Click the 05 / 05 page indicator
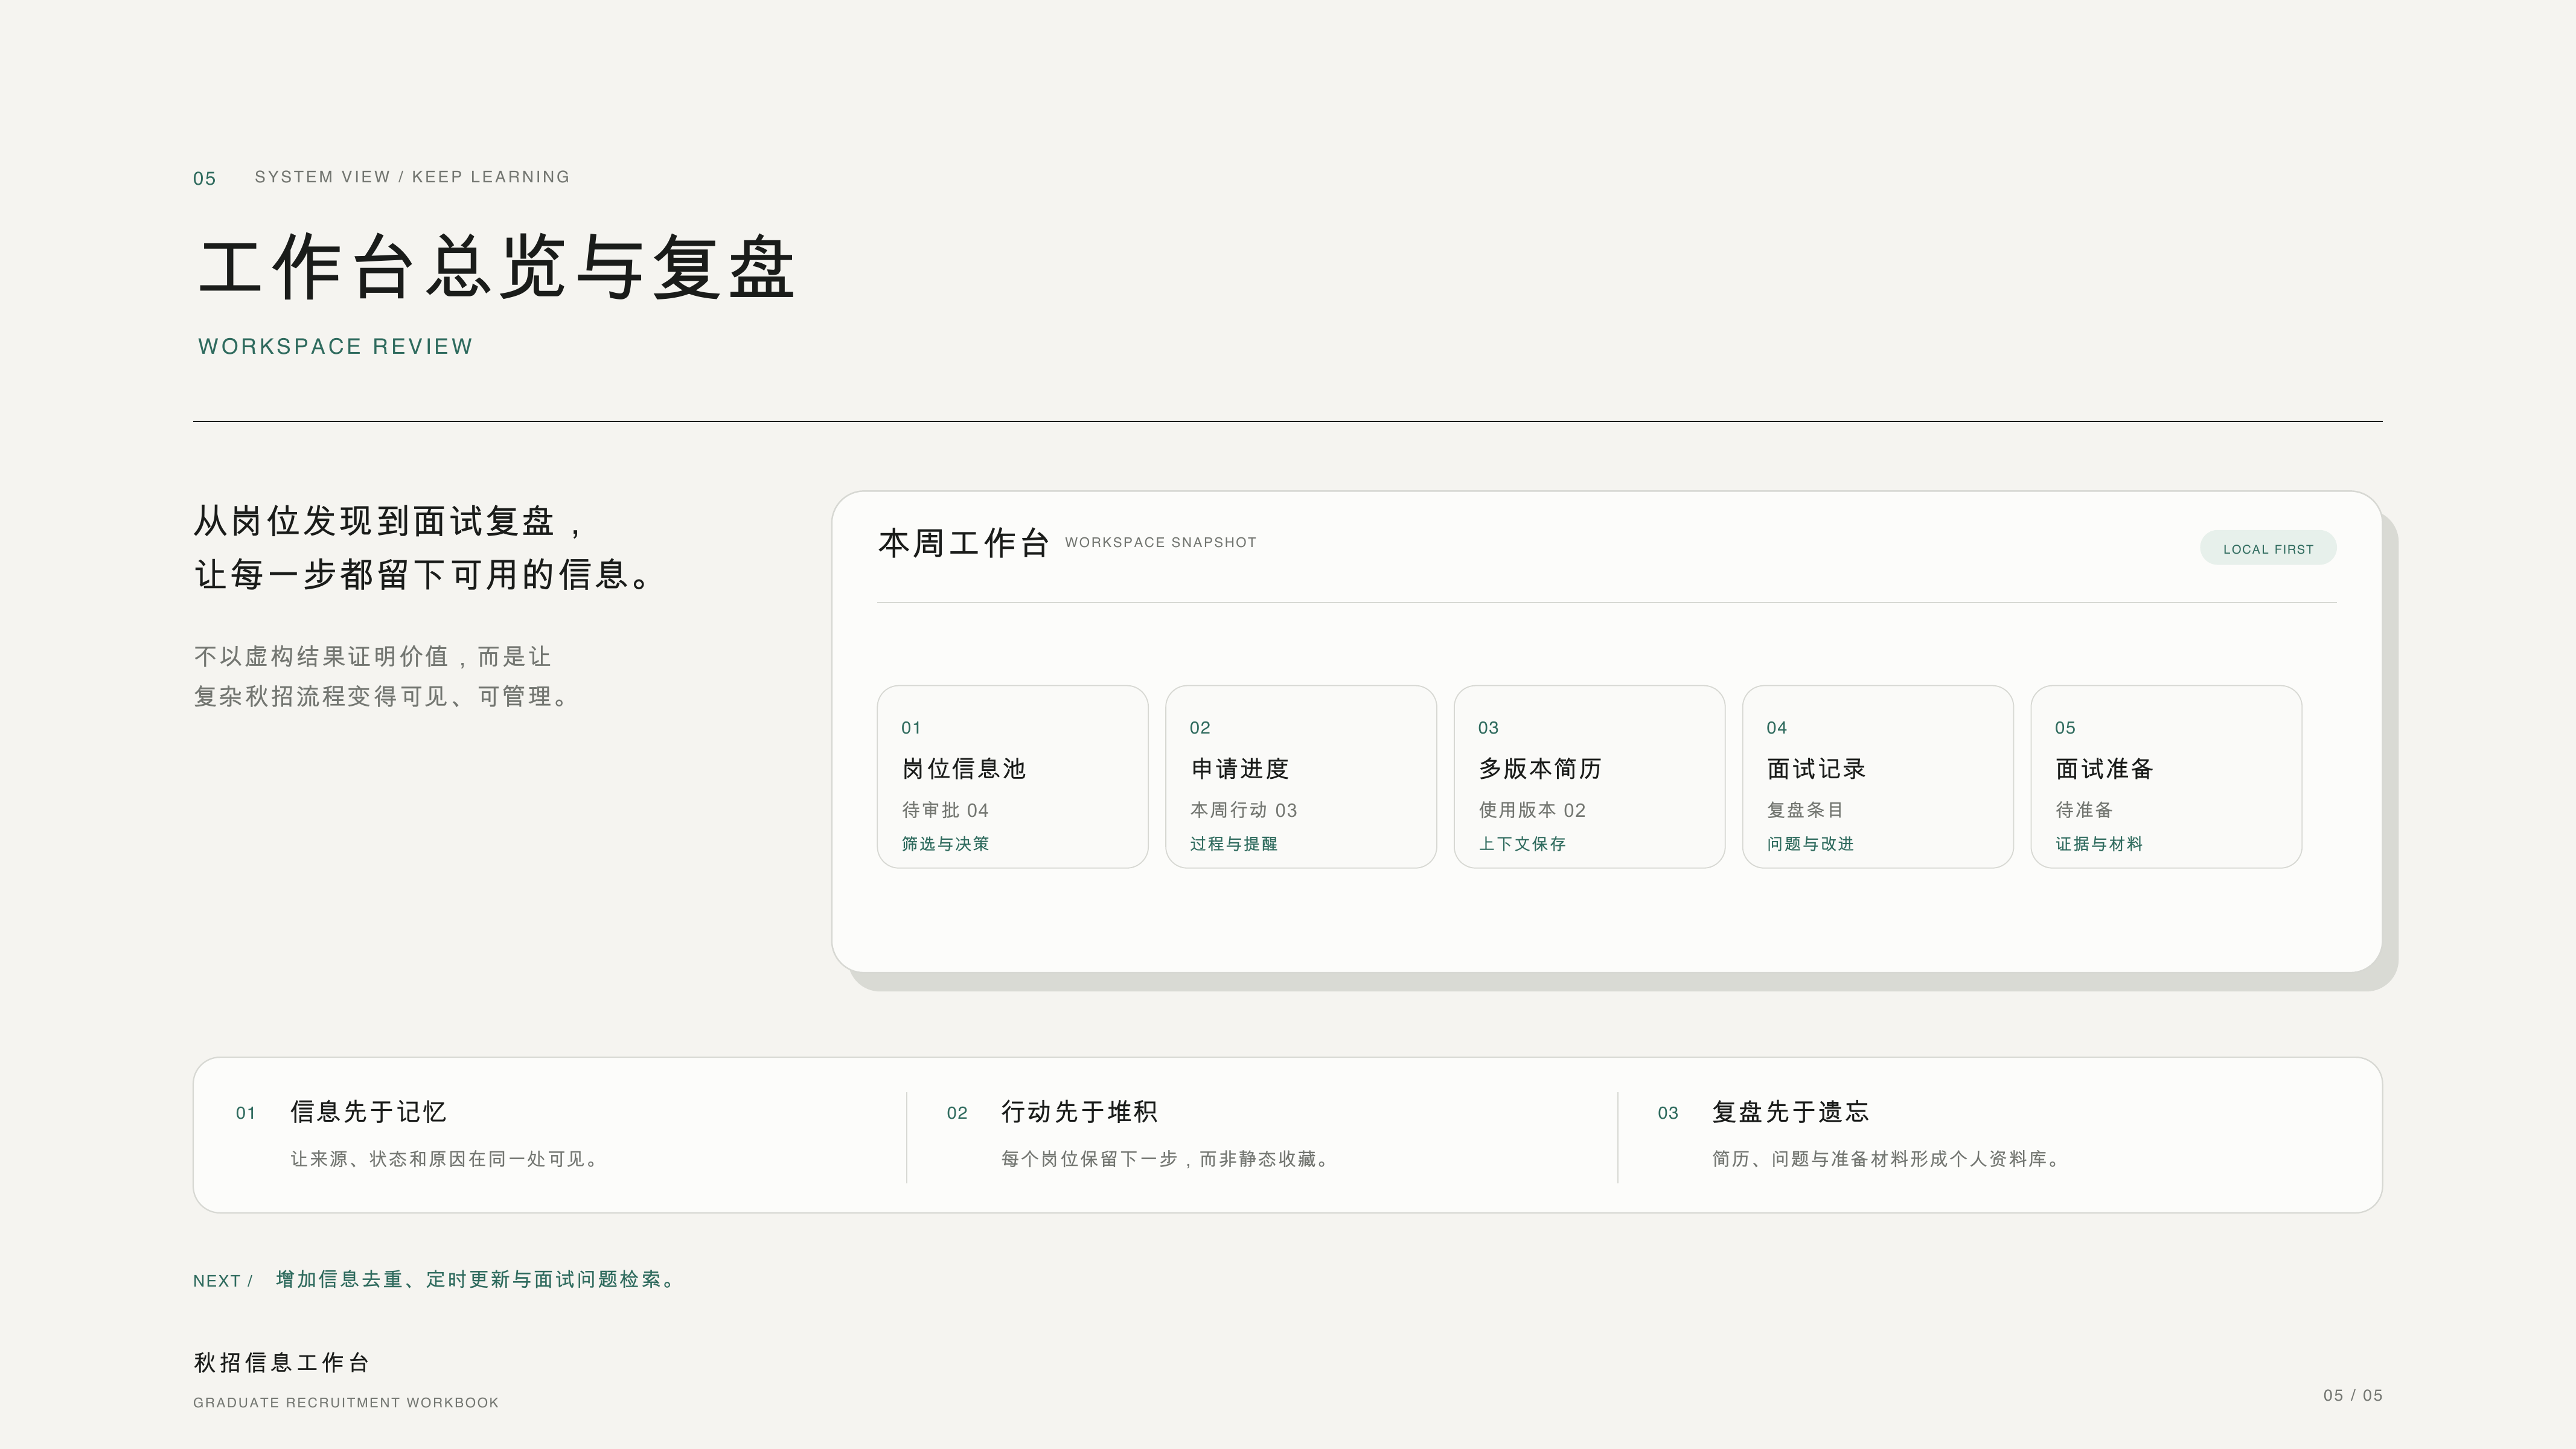The image size is (2576, 1449). click(x=2352, y=1395)
